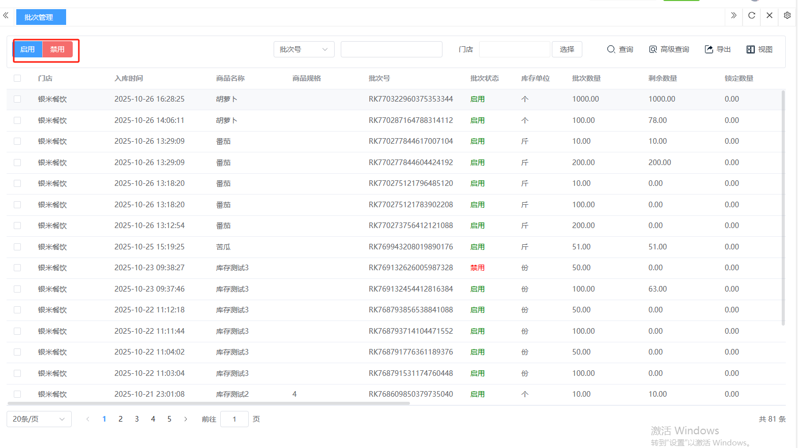Go to next page with right chevron
The image size is (798, 448).
186,419
